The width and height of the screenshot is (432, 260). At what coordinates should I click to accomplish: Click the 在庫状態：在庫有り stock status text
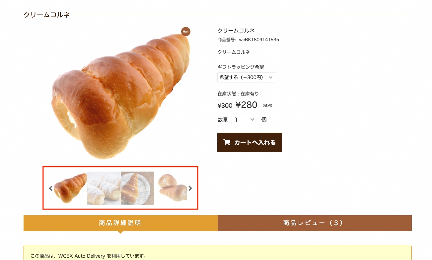coord(238,94)
